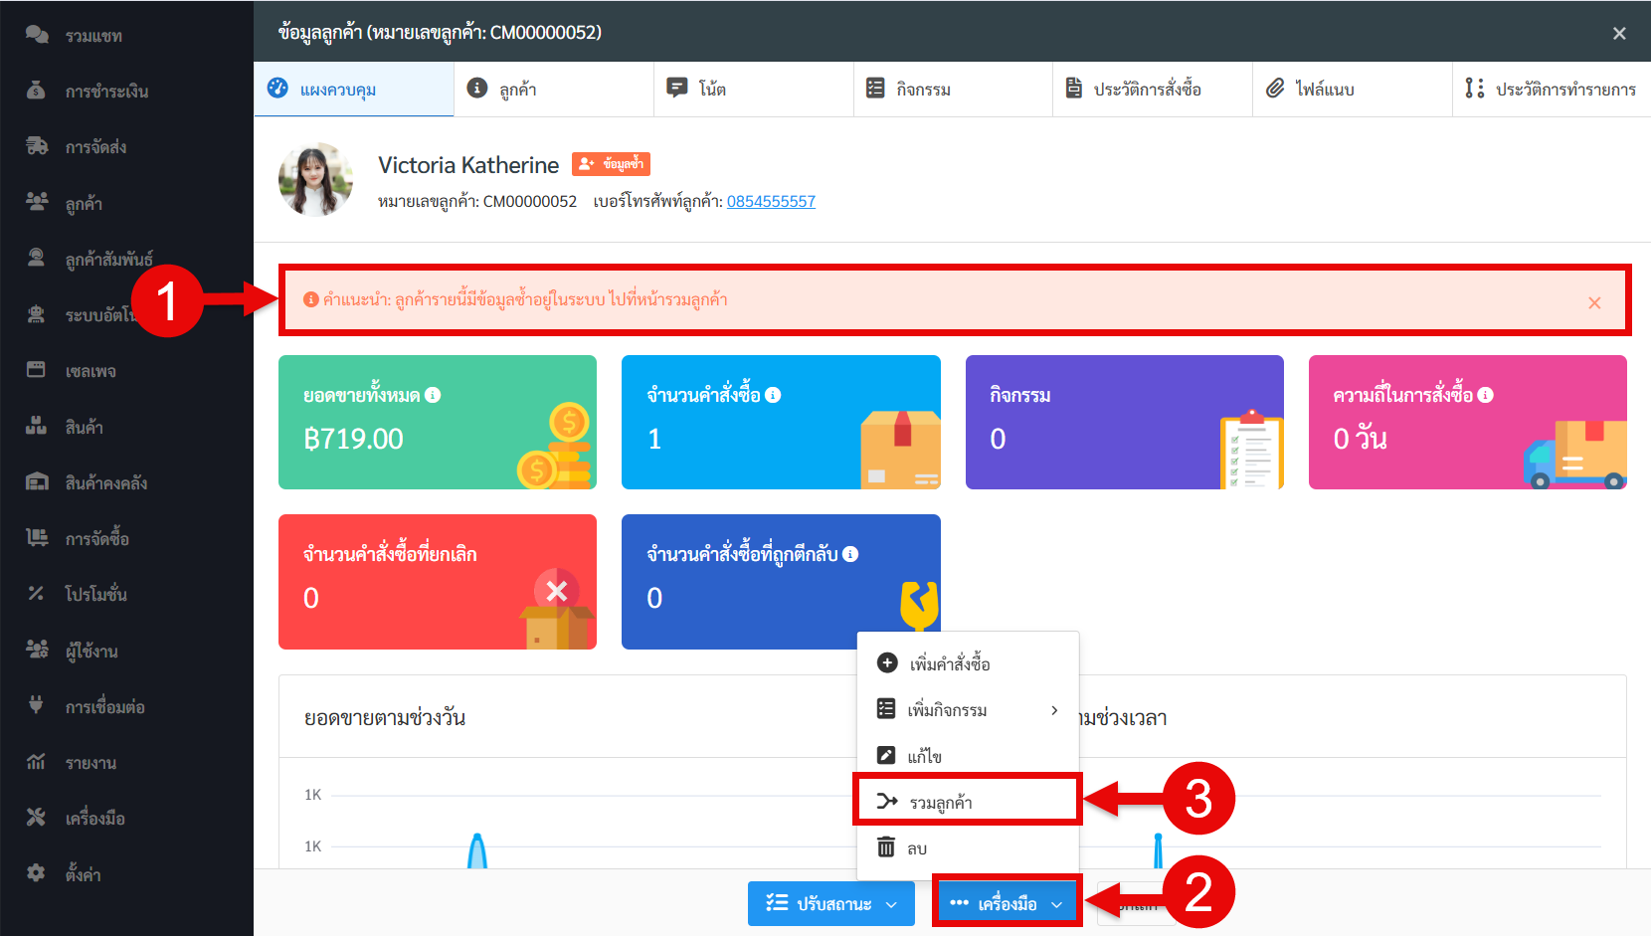This screenshot has height=936, width=1651.
Task: Click the การเชื่อมต่อ plug icon
Action: (36, 706)
